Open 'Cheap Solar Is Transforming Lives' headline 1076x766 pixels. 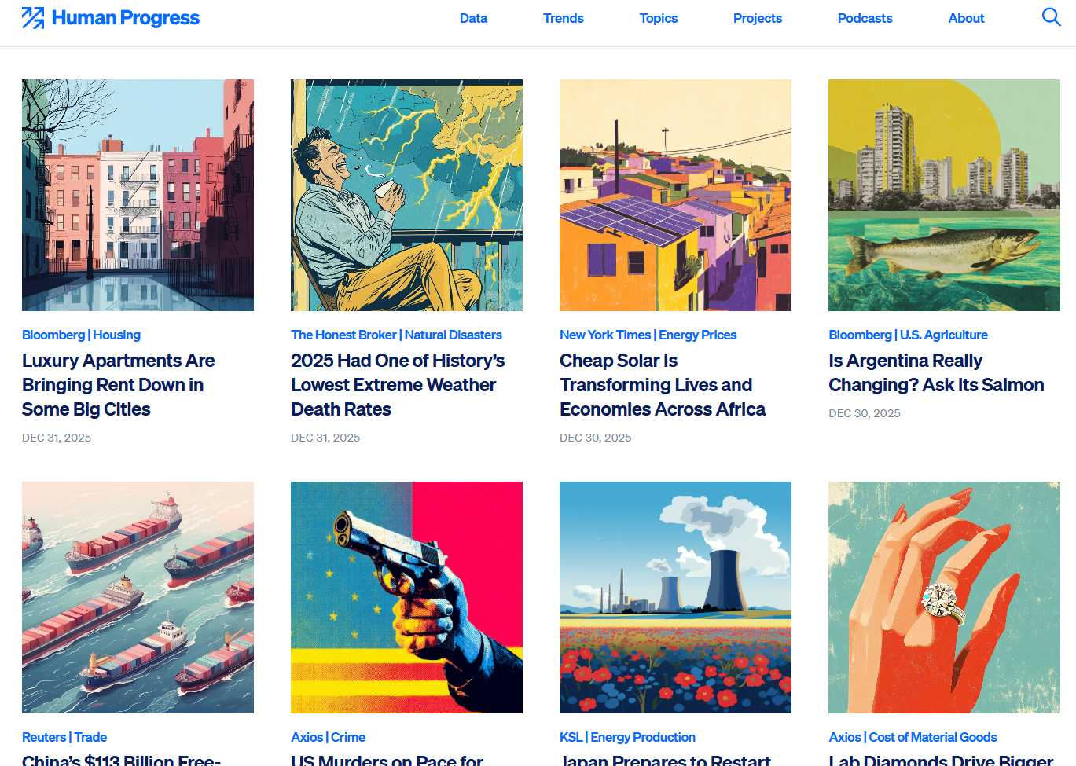(662, 385)
